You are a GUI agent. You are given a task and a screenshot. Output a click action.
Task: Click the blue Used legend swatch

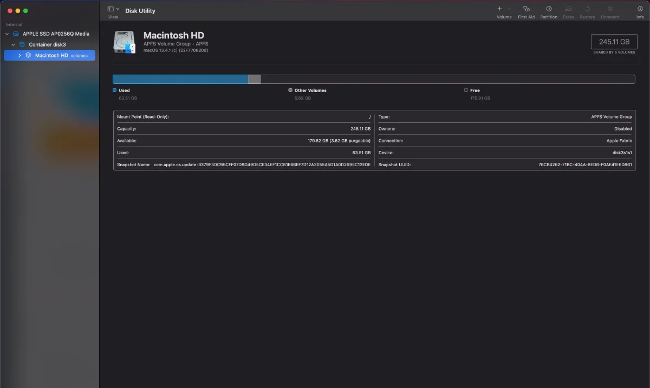(115, 90)
